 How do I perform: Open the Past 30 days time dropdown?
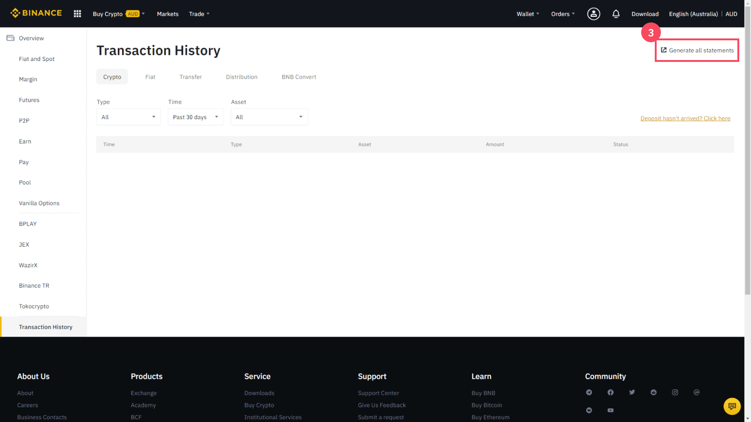(196, 117)
